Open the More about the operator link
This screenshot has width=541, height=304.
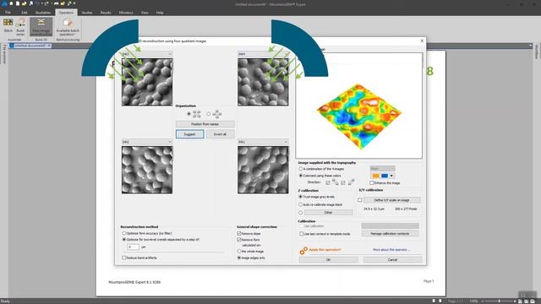(x=391, y=250)
